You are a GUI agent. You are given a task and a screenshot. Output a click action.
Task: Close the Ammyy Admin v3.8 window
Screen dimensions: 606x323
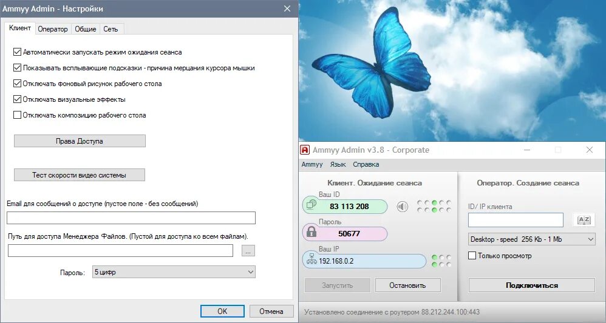coord(590,150)
